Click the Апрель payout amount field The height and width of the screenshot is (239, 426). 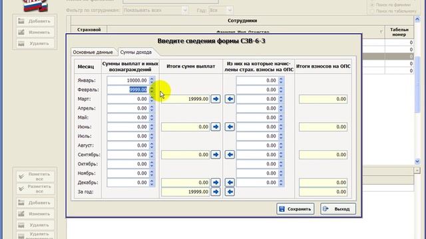(128, 108)
